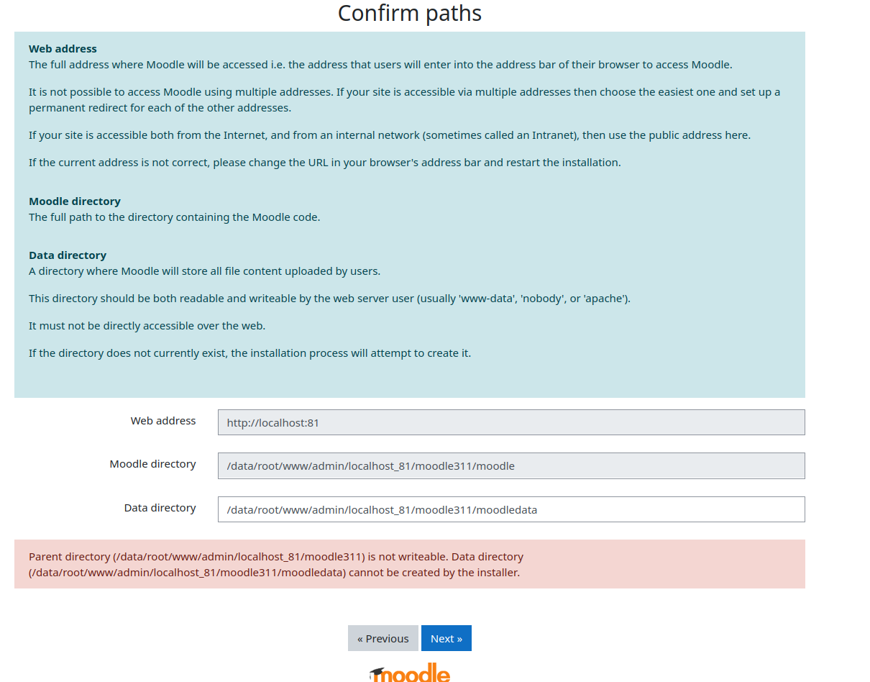
Task: Click the 'restart the installation' help sentence
Action: (x=324, y=163)
